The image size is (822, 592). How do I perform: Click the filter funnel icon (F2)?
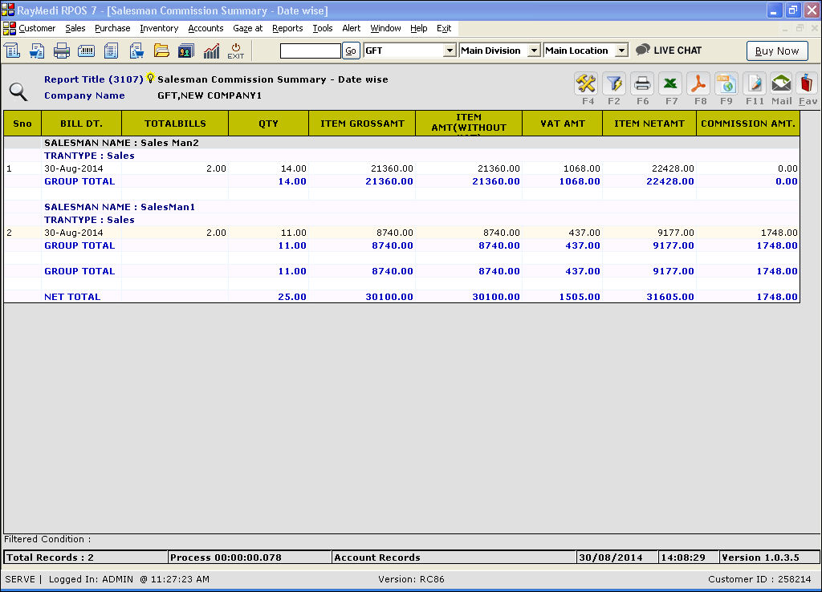[x=614, y=84]
